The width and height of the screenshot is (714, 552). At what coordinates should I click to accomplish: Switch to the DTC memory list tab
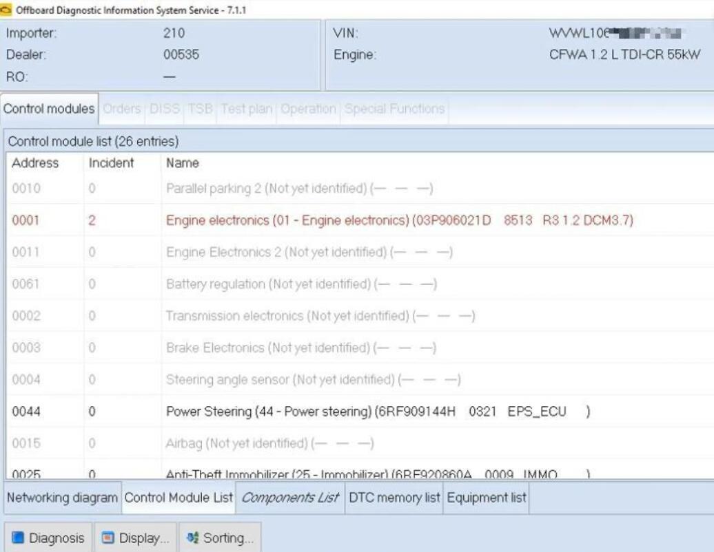[394, 497]
